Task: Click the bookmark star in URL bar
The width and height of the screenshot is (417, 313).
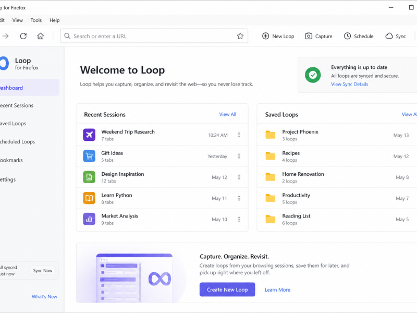Action: (240, 36)
